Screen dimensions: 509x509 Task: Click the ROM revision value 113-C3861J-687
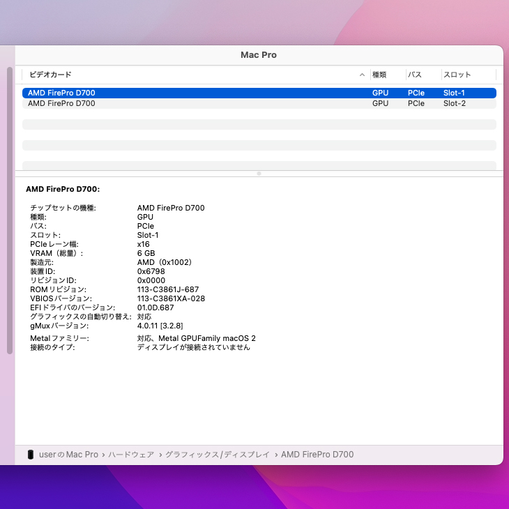pos(168,289)
